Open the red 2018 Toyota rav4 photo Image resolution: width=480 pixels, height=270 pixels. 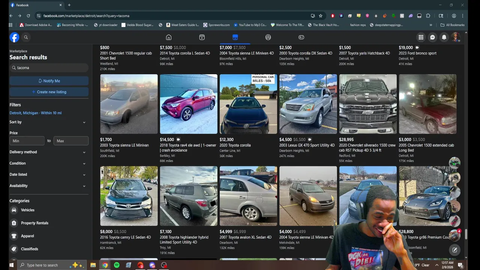[189, 104]
